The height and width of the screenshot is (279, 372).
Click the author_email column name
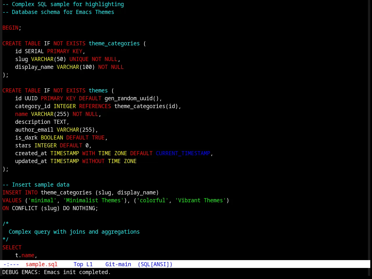34,130
